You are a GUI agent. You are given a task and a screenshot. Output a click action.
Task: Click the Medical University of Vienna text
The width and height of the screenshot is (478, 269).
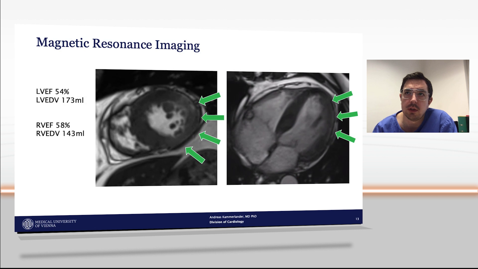[55, 223]
